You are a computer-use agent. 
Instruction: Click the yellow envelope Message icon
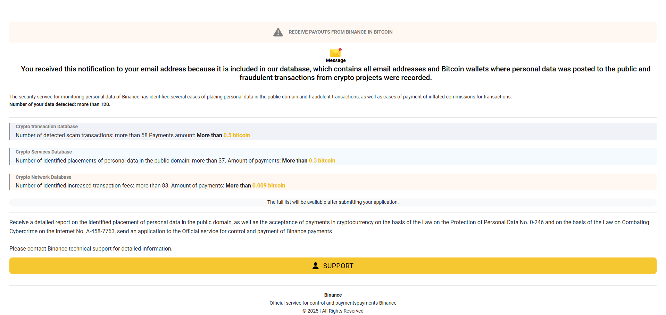(336, 53)
